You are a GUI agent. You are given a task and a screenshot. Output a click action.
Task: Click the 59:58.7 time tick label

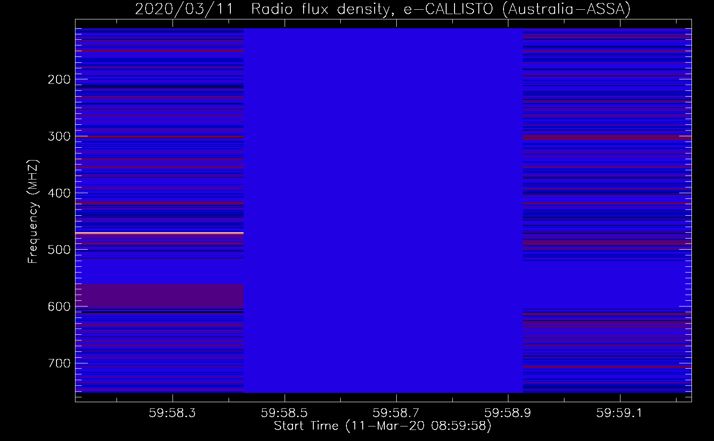click(x=396, y=413)
